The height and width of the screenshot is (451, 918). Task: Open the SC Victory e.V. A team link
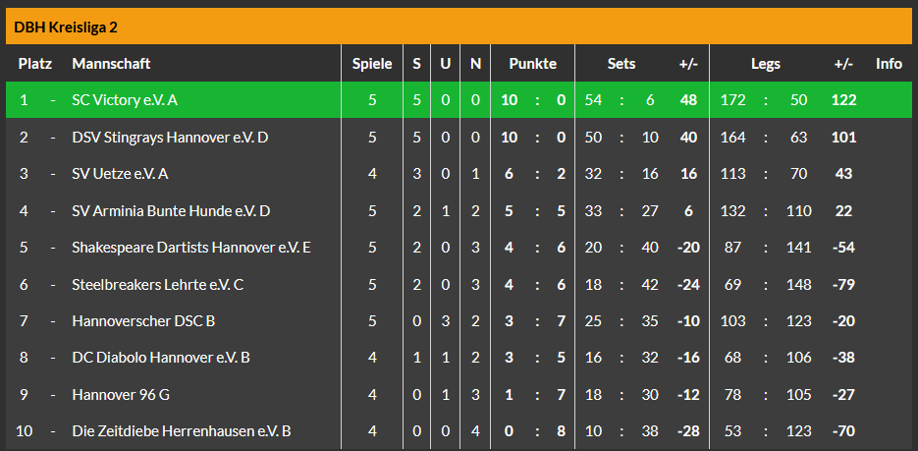(x=125, y=100)
